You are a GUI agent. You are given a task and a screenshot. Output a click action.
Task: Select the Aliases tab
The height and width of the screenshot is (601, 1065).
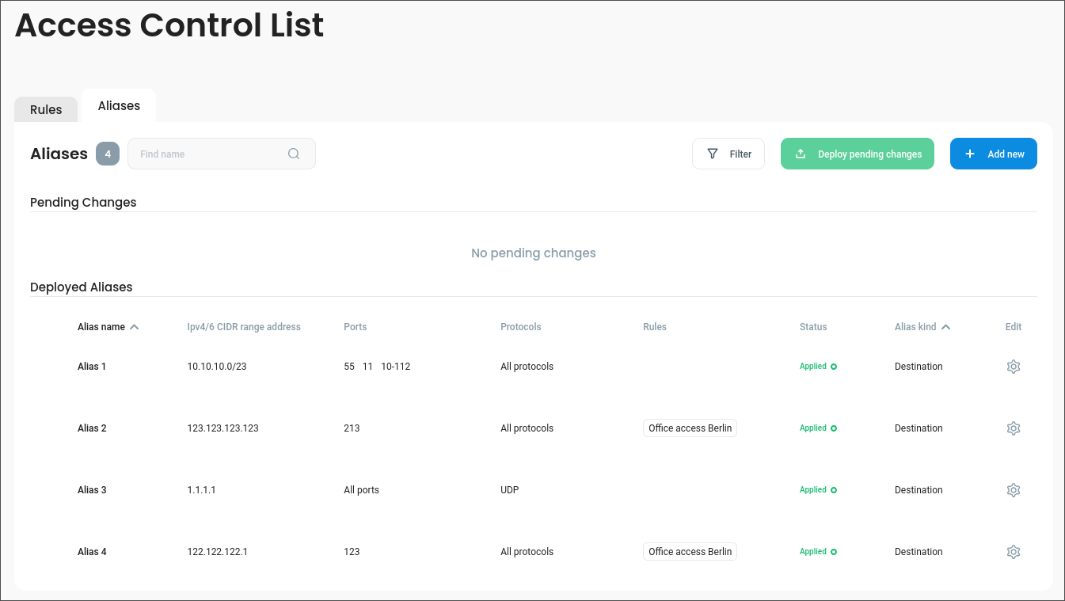pos(119,105)
